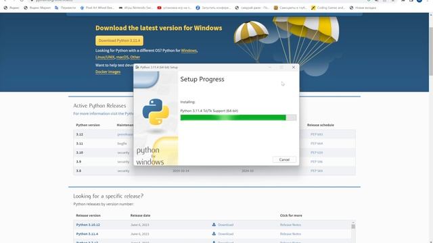The height and width of the screenshot is (243, 433).
Task: Select the 3.8 Python version cell
Action: [x=78, y=171]
